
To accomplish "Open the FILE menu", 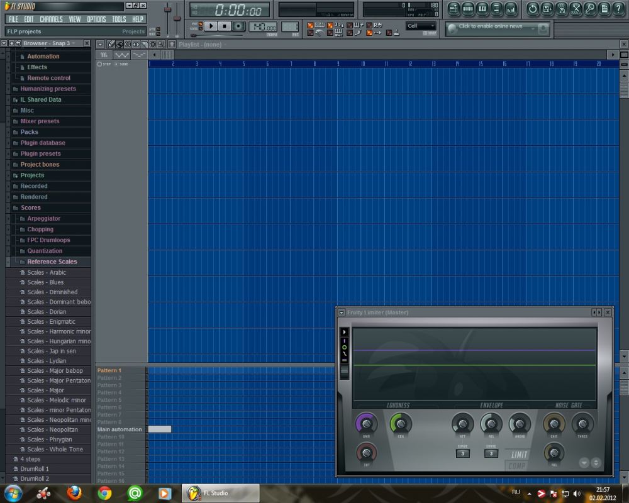I will (x=13, y=19).
